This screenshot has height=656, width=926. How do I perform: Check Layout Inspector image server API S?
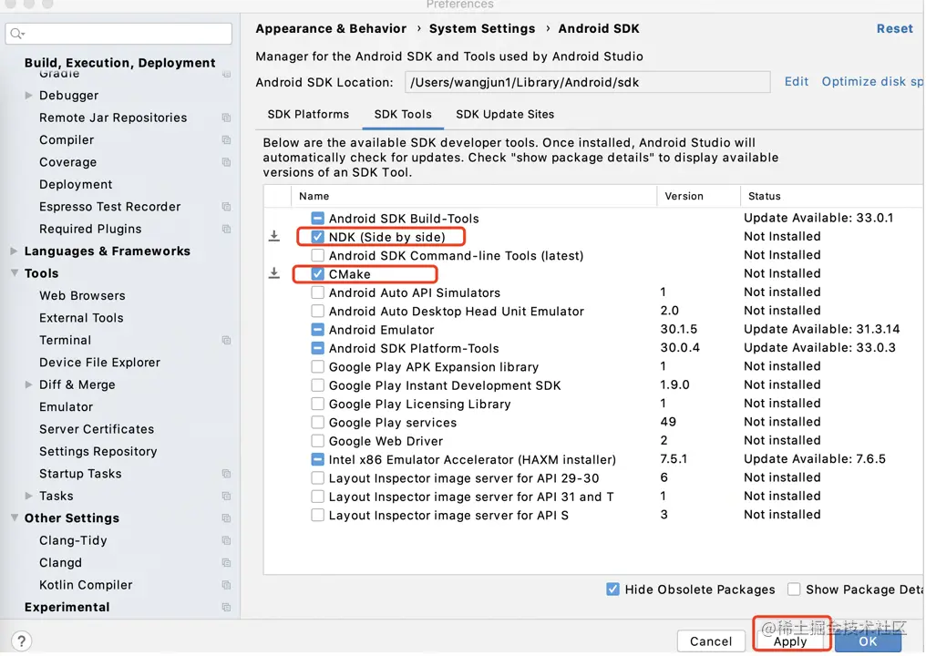click(318, 515)
